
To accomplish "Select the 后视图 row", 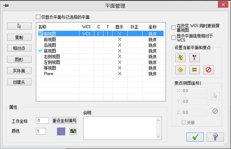I will [x=101, y=45].
